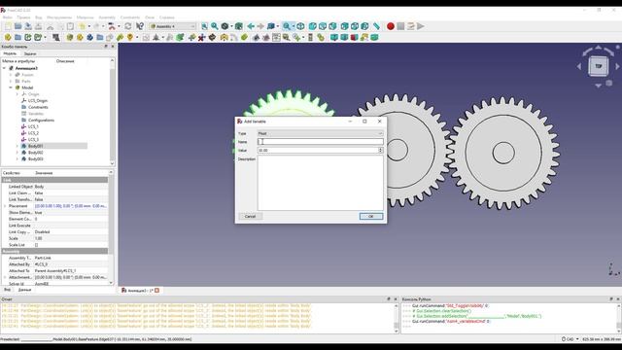Click the Isometric view icon
Viewport: 622px width, 350px height.
coord(300,26)
